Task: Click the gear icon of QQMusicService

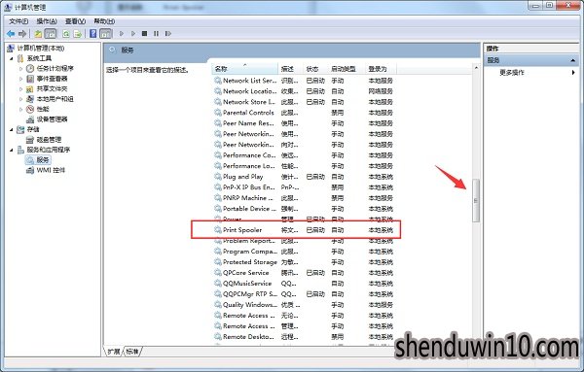Action: point(218,284)
